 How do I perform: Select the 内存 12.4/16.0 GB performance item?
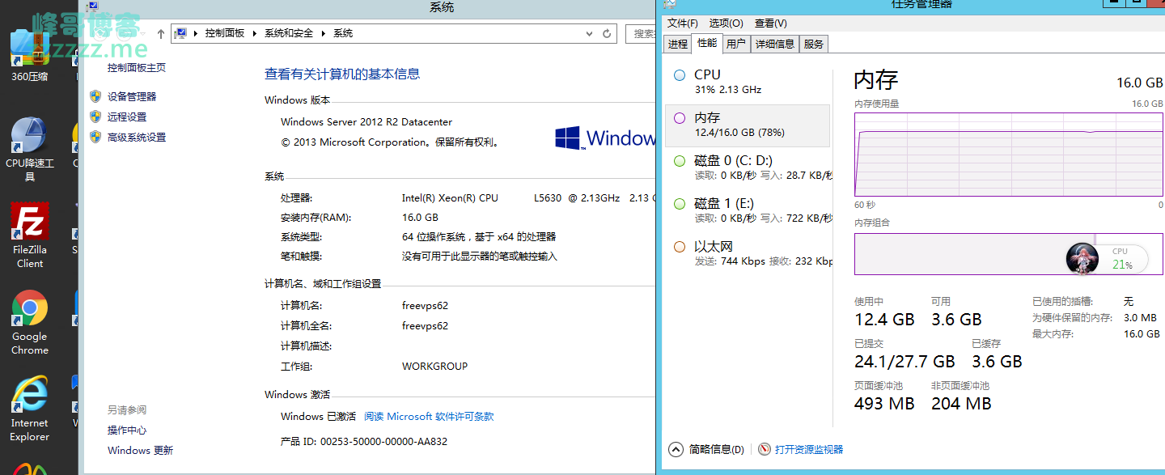(x=748, y=125)
